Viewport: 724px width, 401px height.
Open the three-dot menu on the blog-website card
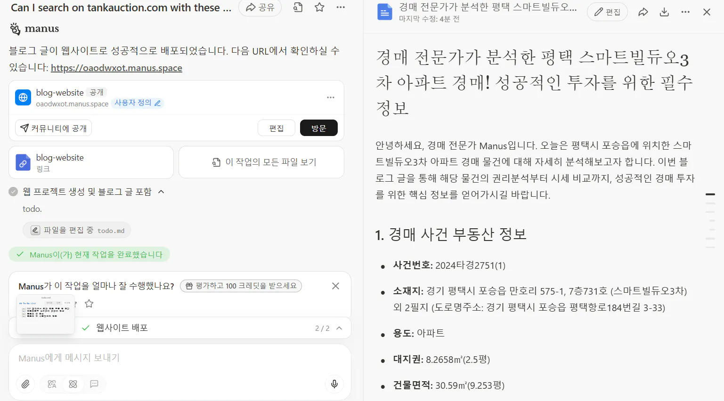coord(330,97)
